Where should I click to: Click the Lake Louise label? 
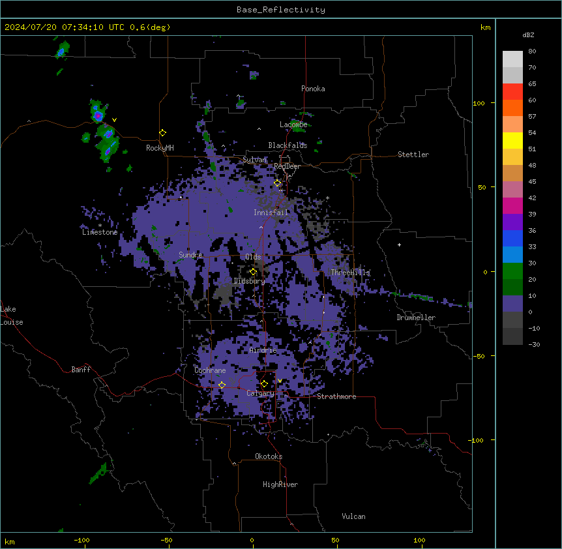[12, 316]
